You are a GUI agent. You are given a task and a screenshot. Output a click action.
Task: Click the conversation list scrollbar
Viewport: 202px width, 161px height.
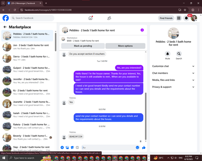point(55,42)
